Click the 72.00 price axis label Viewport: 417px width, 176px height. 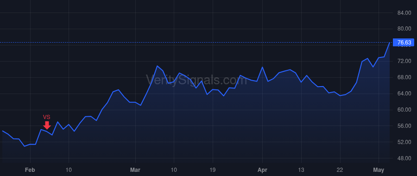tap(404, 61)
